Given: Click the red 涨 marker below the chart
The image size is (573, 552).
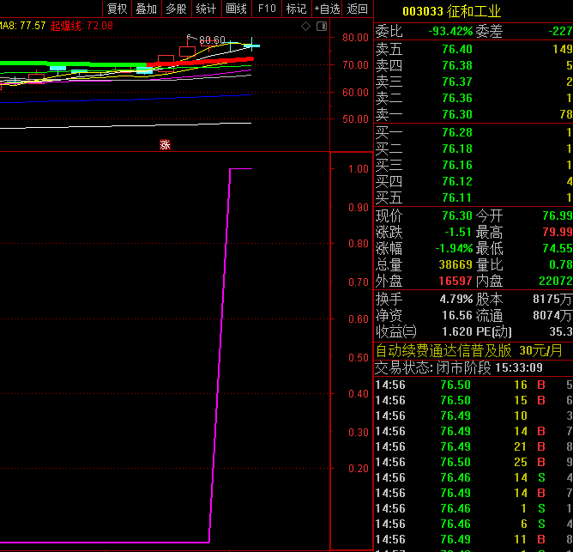Looking at the screenshot, I should (x=165, y=145).
